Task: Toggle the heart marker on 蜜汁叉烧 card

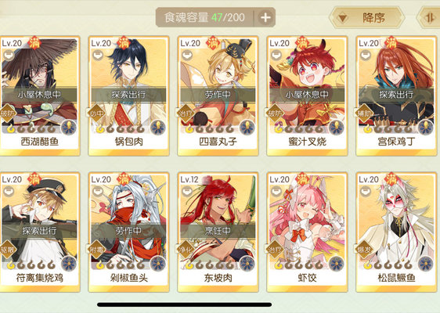Action: [276, 55]
